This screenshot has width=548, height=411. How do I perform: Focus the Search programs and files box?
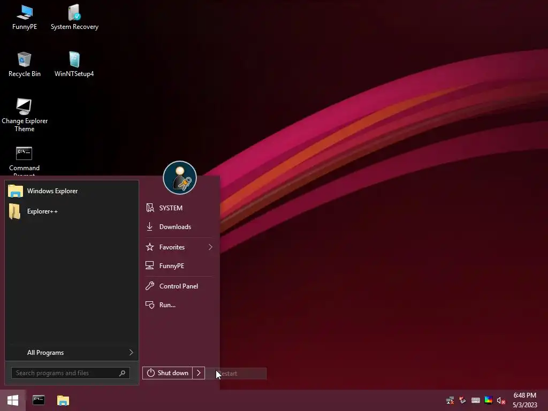[x=71, y=373]
